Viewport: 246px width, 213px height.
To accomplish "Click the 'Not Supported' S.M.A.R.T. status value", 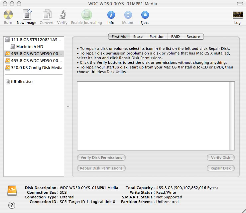I will pos(169,197).
